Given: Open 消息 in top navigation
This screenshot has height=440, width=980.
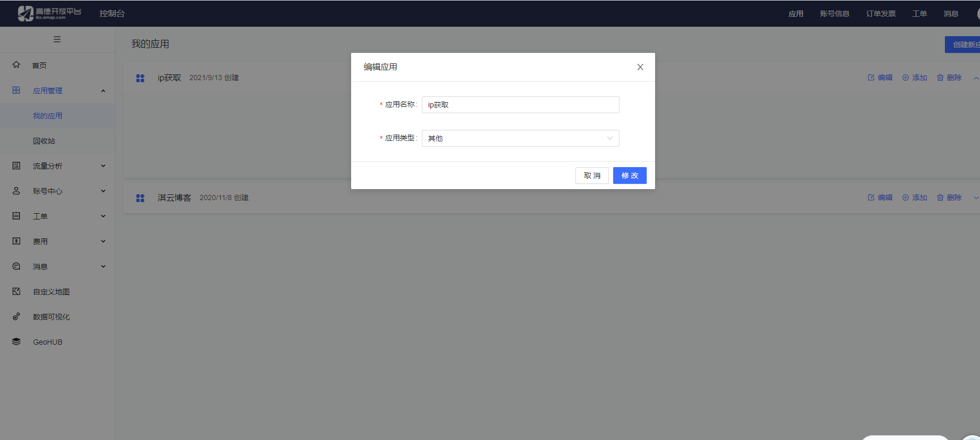Looking at the screenshot, I should tap(951, 14).
